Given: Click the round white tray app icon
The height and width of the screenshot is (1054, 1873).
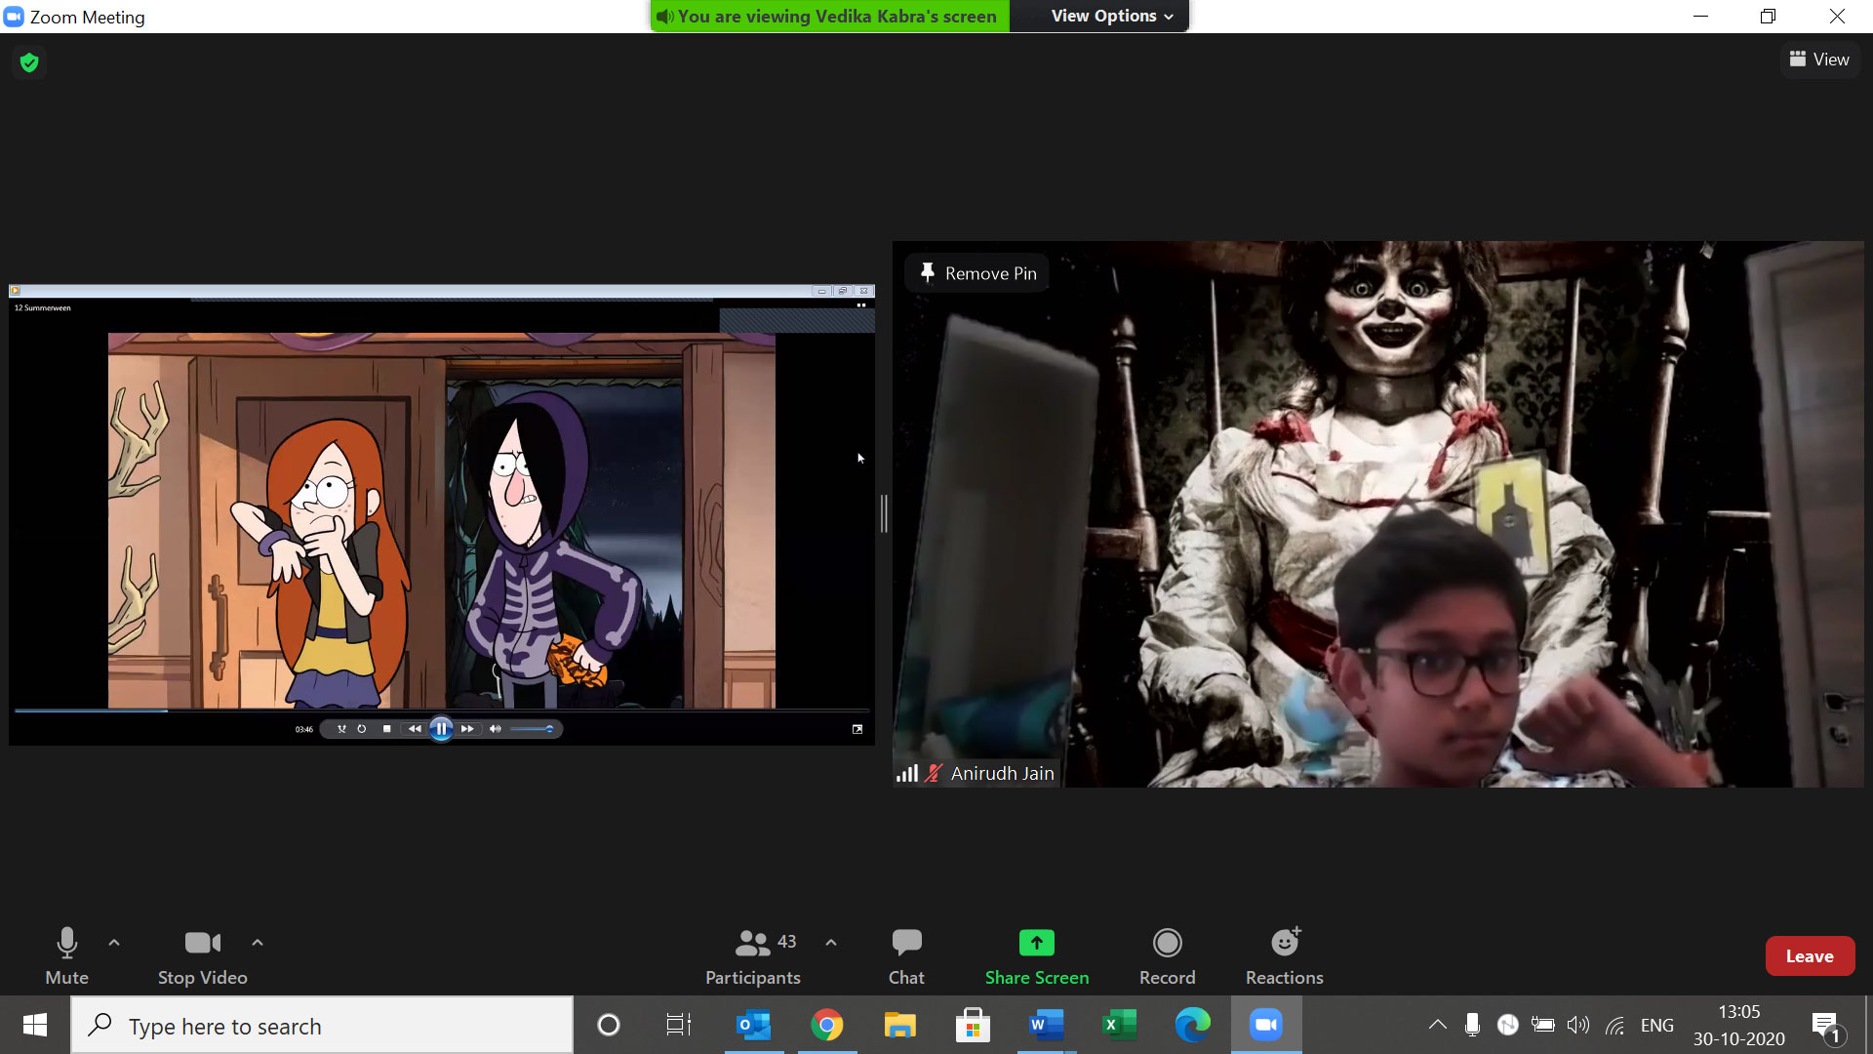Looking at the screenshot, I should tap(1507, 1025).
